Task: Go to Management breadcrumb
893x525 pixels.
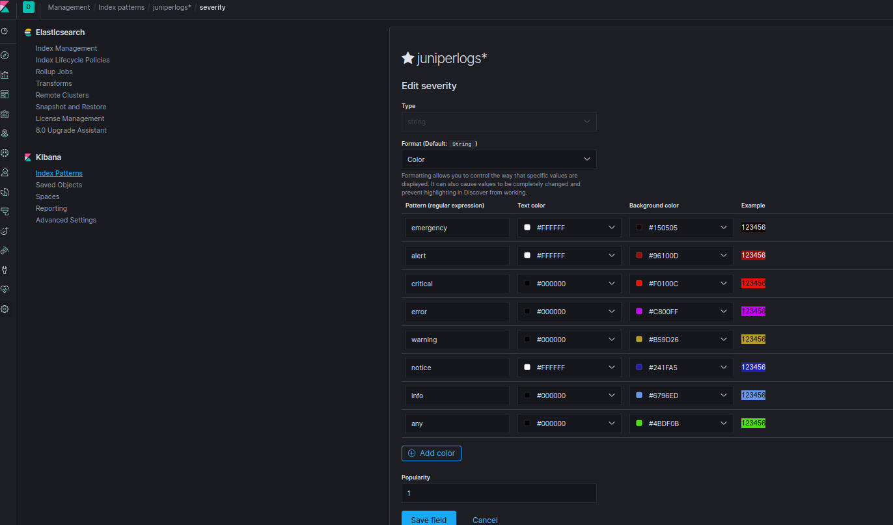Action: (x=69, y=7)
